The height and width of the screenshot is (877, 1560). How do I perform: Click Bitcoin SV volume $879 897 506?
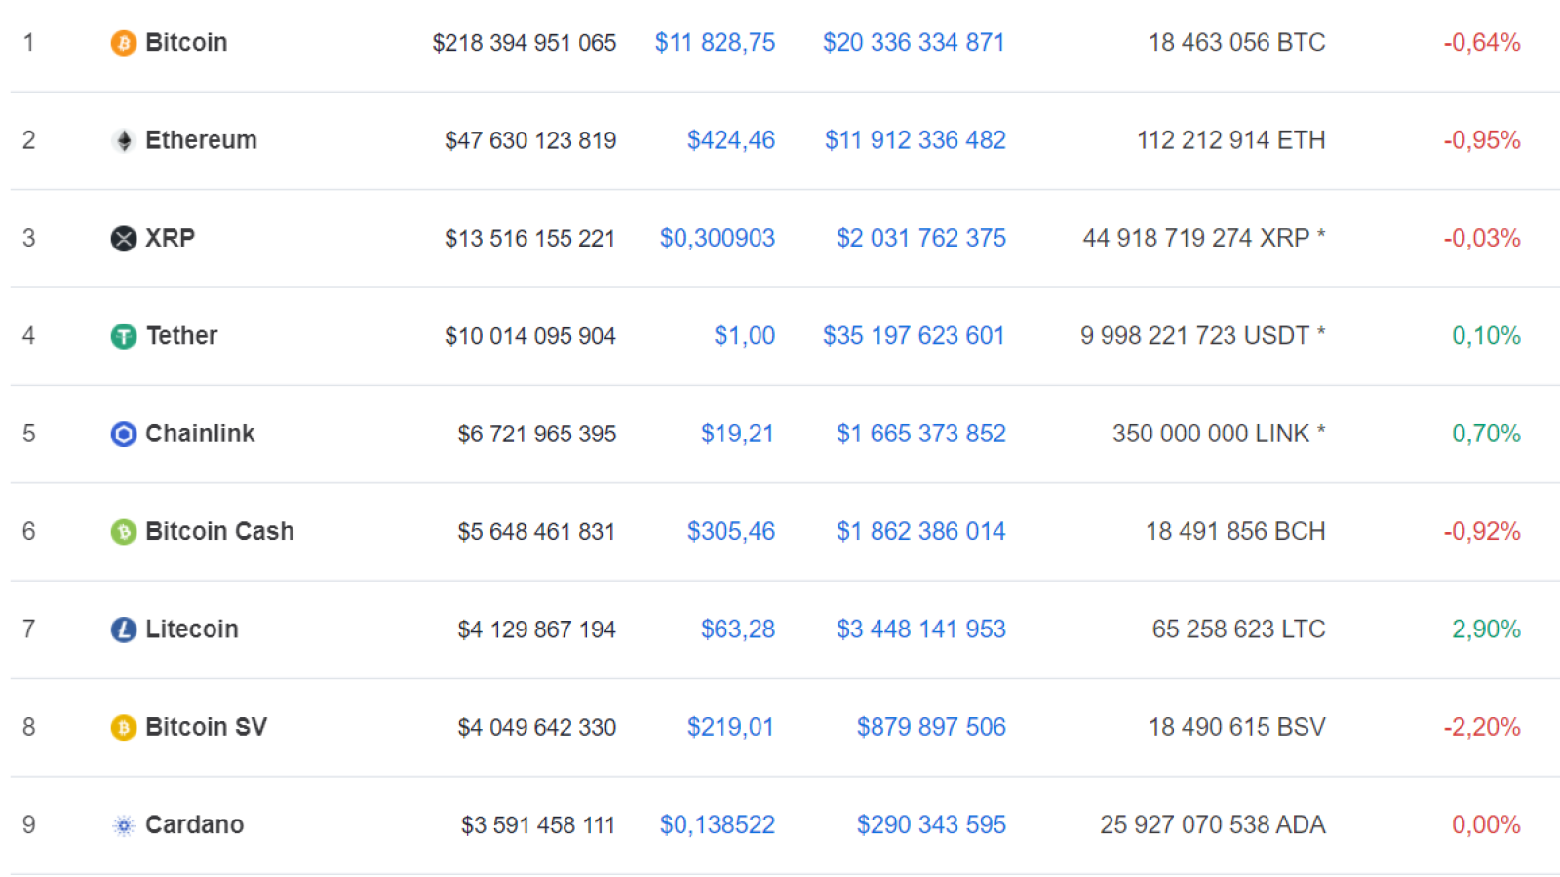931,727
